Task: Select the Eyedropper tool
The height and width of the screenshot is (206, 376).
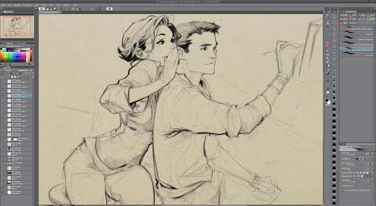Action: click(328, 38)
